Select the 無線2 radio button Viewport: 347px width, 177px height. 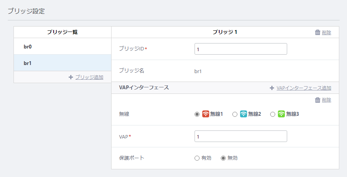pos(235,114)
